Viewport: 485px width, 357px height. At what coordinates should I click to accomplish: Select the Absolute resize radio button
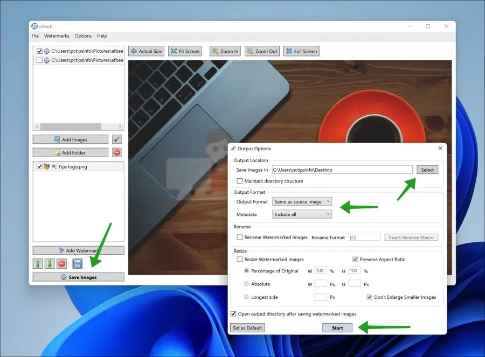pos(246,283)
